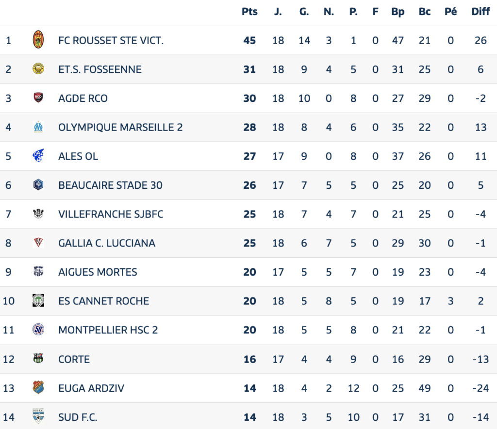Click the Aigues Mortes club logo
Screen dimensions: 497x429
[38, 272]
